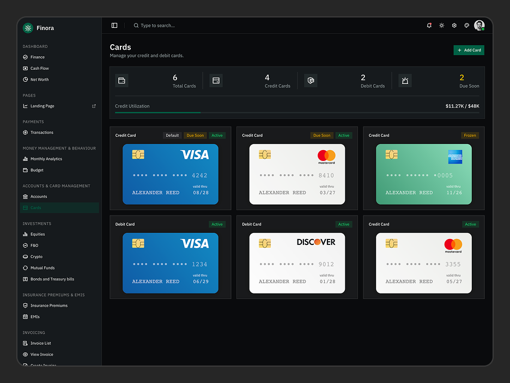Screen dimensions: 510x383
Task: Click the Add Card button
Action: click(469, 50)
